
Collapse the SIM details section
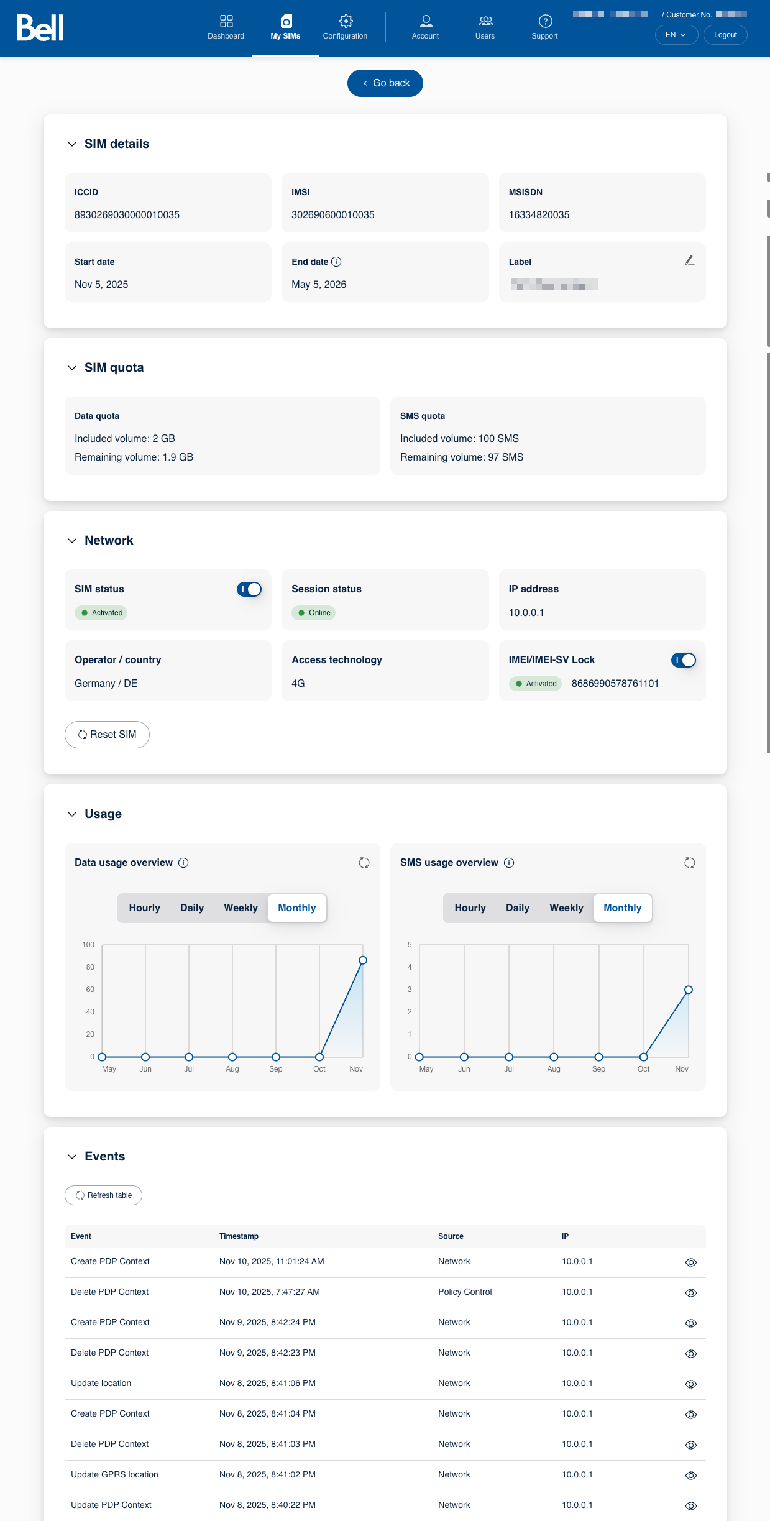[x=72, y=144]
